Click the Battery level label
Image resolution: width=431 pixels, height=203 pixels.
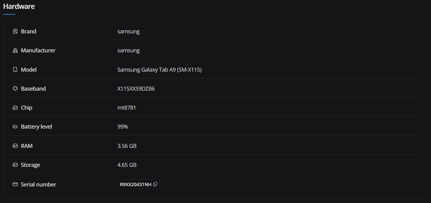36,127
